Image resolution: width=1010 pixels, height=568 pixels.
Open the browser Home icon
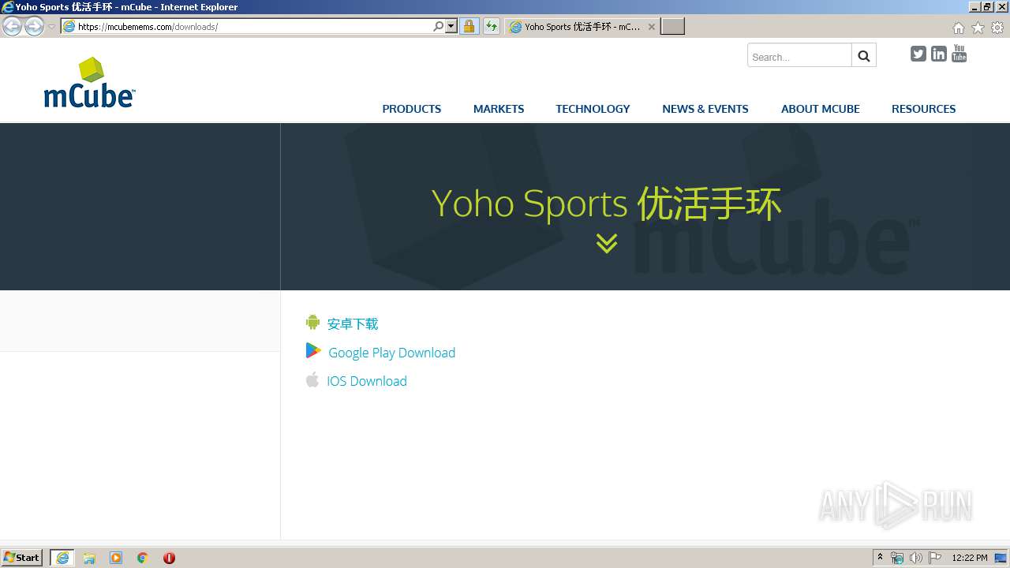[958, 28]
